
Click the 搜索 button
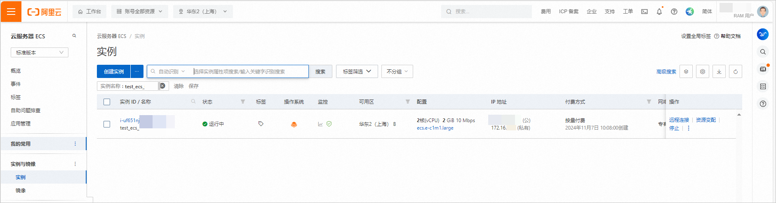tap(320, 71)
